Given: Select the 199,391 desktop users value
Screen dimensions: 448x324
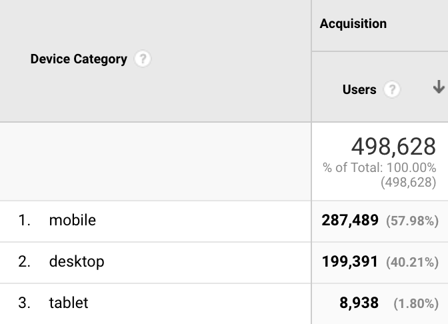Looking at the screenshot, I should [x=350, y=262].
